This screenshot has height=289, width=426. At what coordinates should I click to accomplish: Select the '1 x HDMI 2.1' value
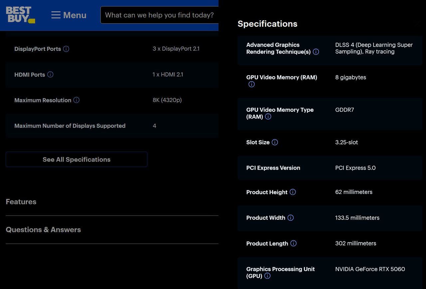[x=168, y=74]
